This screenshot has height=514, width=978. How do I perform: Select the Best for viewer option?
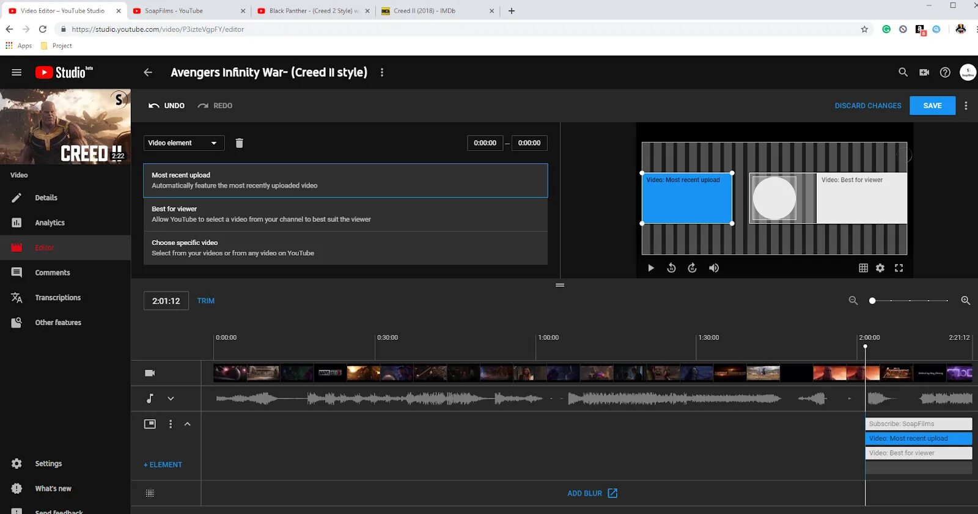coord(345,214)
